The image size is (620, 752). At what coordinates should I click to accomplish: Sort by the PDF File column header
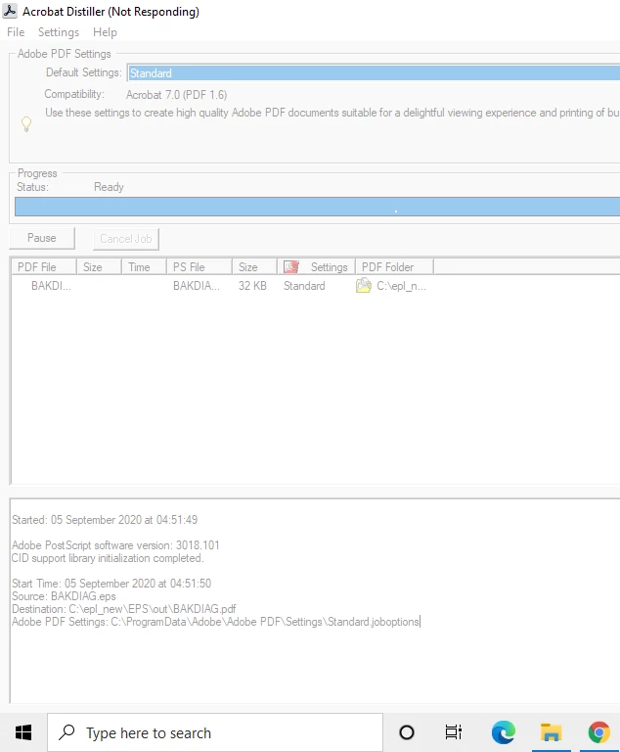coord(44,266)
